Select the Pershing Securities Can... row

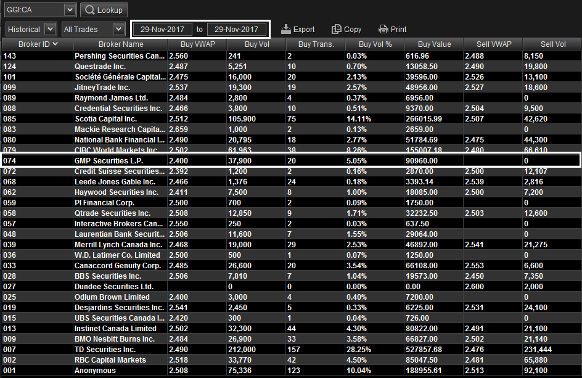coord(291,56)
